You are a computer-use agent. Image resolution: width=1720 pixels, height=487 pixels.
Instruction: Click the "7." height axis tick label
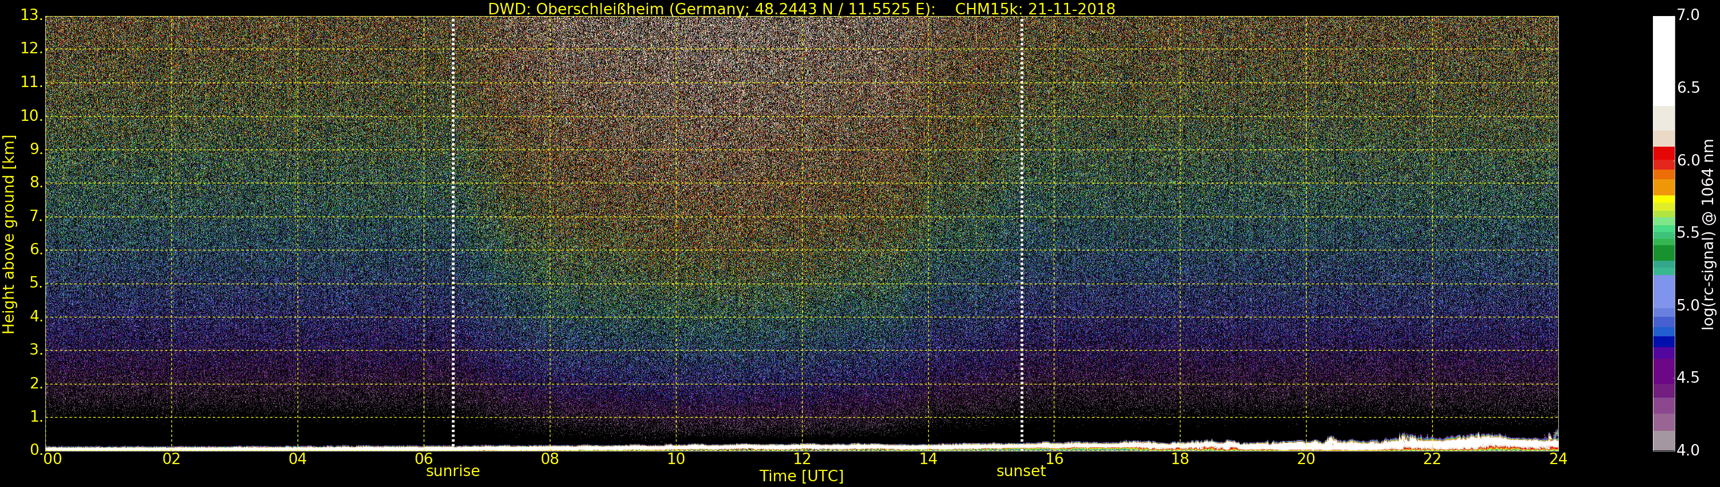coord(36,216)
